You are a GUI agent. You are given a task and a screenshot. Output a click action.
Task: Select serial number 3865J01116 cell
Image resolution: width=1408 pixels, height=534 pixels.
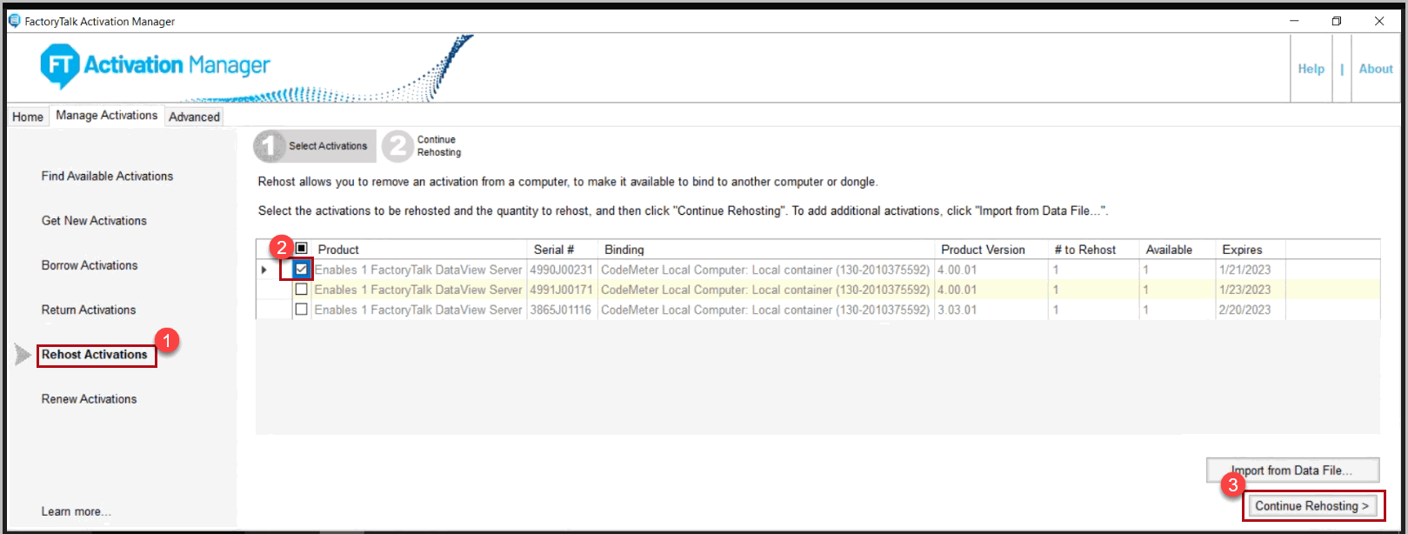pos(562,310)
